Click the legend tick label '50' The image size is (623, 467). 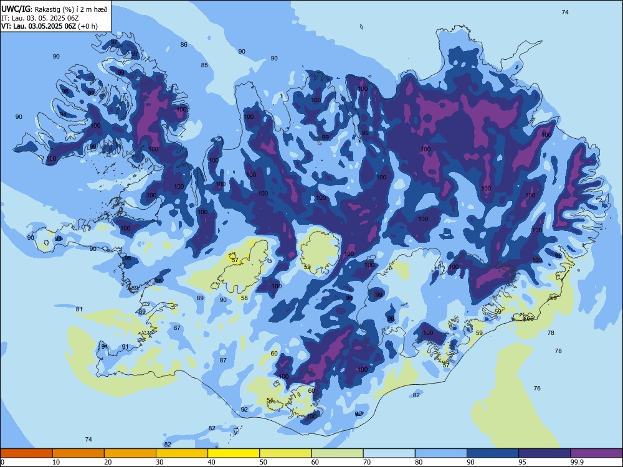(264, 462)
